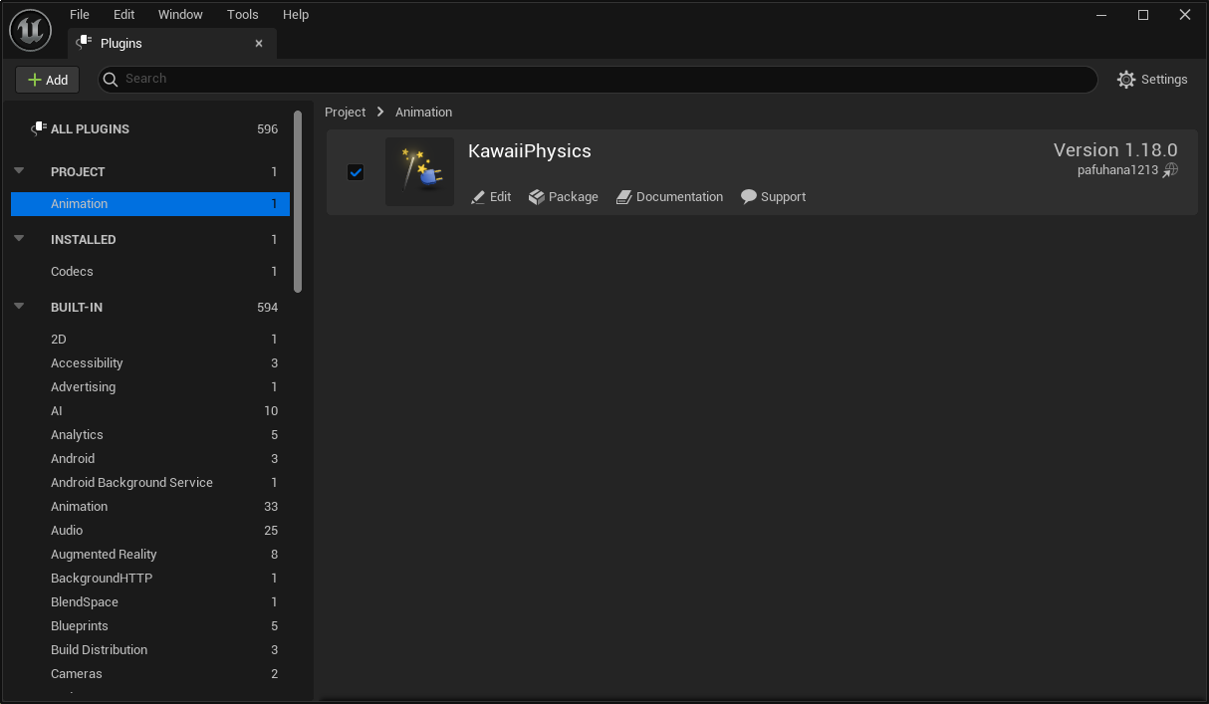Open the Edit menu

pyautogui.click(x=123, y=15)
